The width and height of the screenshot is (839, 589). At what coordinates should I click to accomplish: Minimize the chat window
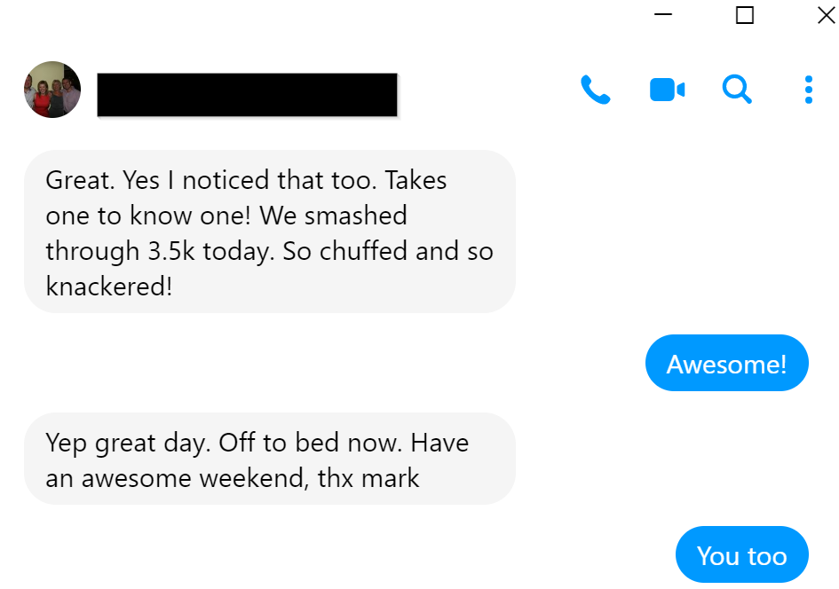point(663,15)
